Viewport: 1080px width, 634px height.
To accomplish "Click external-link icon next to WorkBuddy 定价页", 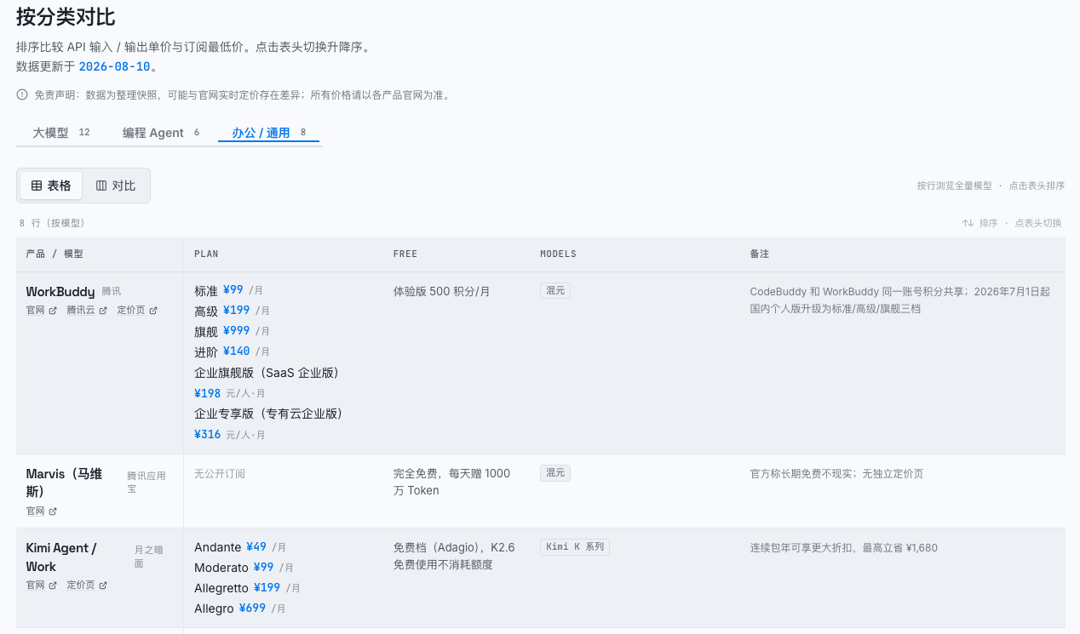I will [x=153, y=311].
